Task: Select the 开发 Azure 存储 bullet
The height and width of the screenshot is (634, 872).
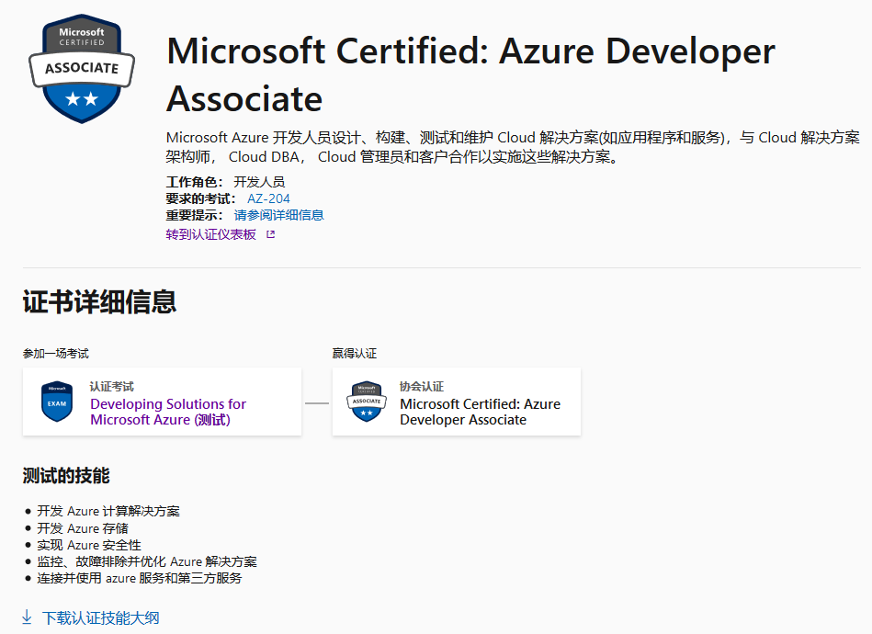Action: pos(83,527)
